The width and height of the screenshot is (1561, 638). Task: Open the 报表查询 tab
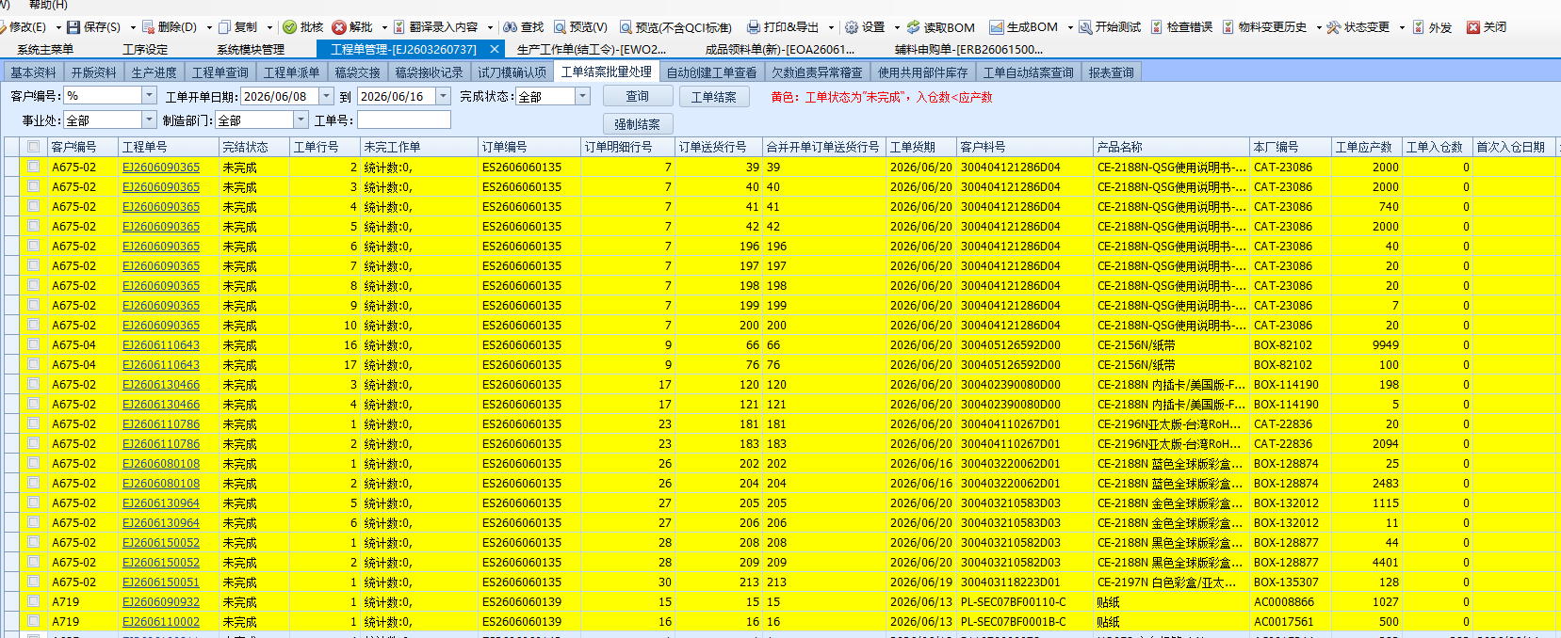[x=1112, y=72]
